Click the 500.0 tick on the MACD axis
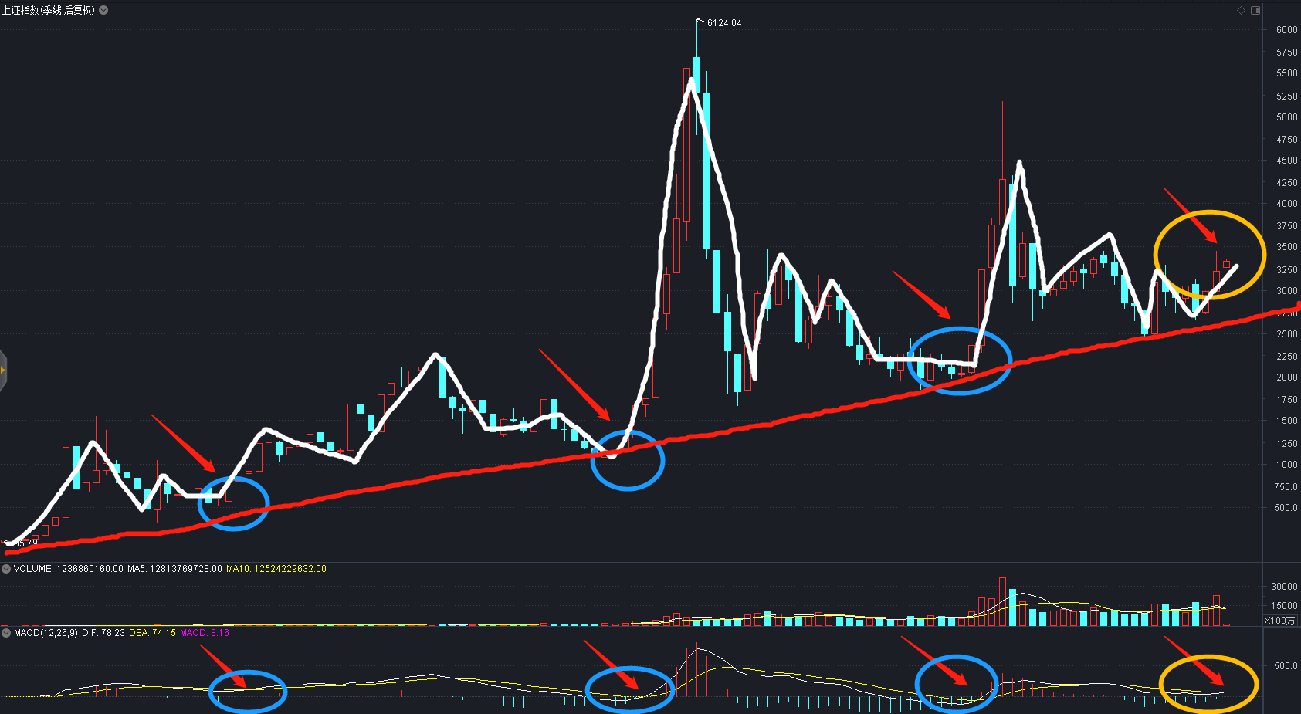Image resolution: width=1301 pixels, height=714 pixels. [1286, 666]
